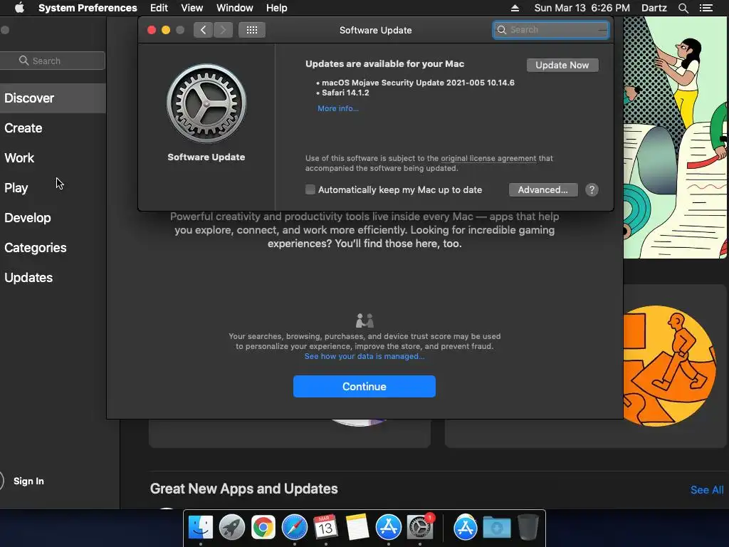Click the large Software Update gear icon

point(206,104)
